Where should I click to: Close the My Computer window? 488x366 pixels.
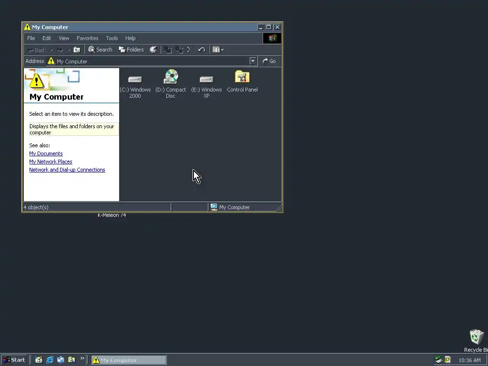click(277, 27)
